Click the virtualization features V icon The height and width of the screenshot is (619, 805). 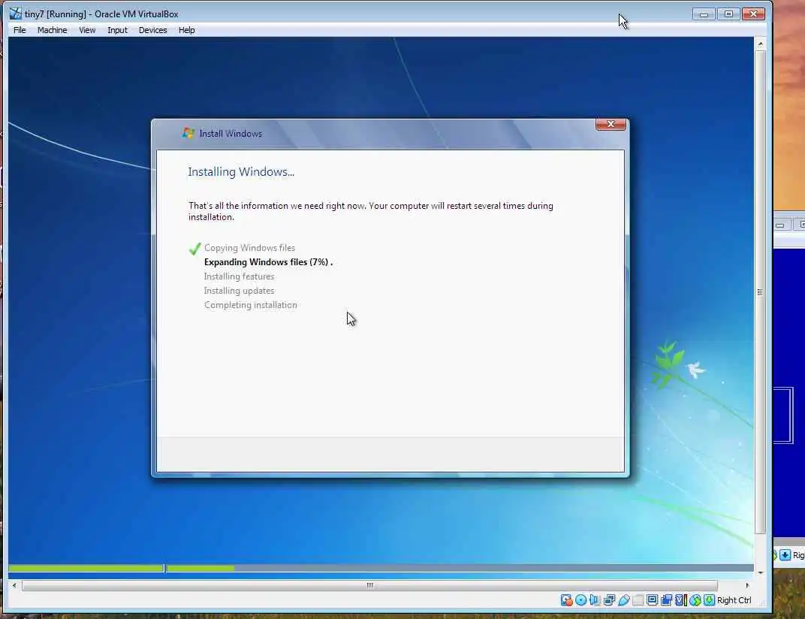point(681,600)
